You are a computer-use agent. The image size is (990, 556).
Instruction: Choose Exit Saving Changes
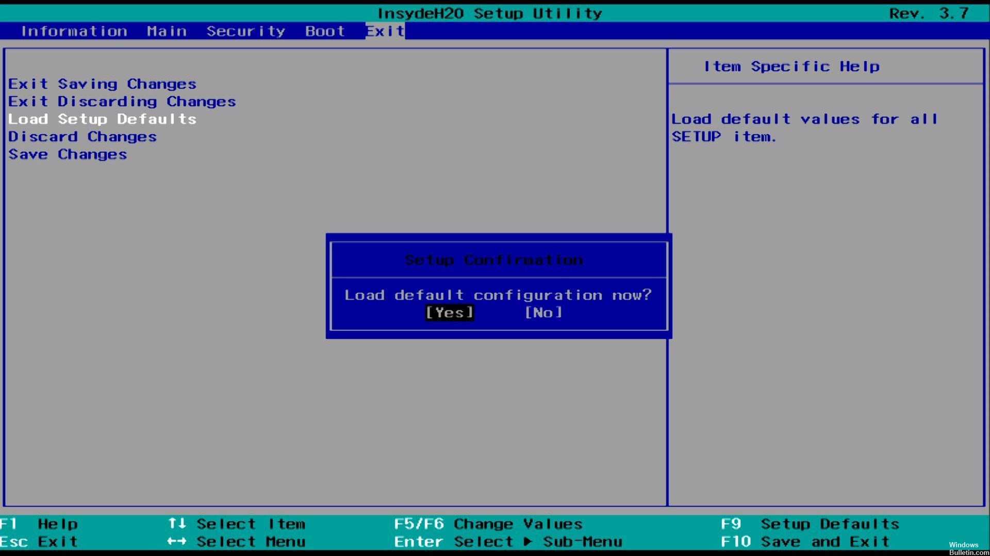pyautogui.click(x=102, y=84)
